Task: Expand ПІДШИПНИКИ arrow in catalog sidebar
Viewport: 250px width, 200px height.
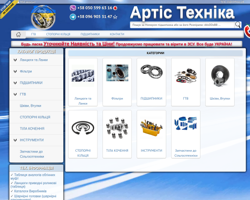Action: [15, 83]
